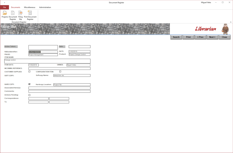This screenshot has height=153, width=233.
Task: Click the first Correspondence field
Action: (39, 98)
